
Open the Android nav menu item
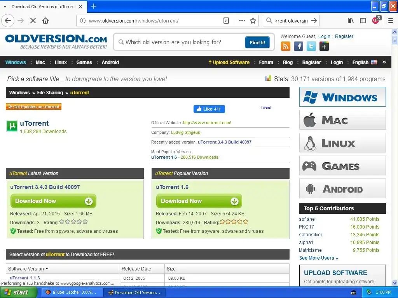(110, 62)
